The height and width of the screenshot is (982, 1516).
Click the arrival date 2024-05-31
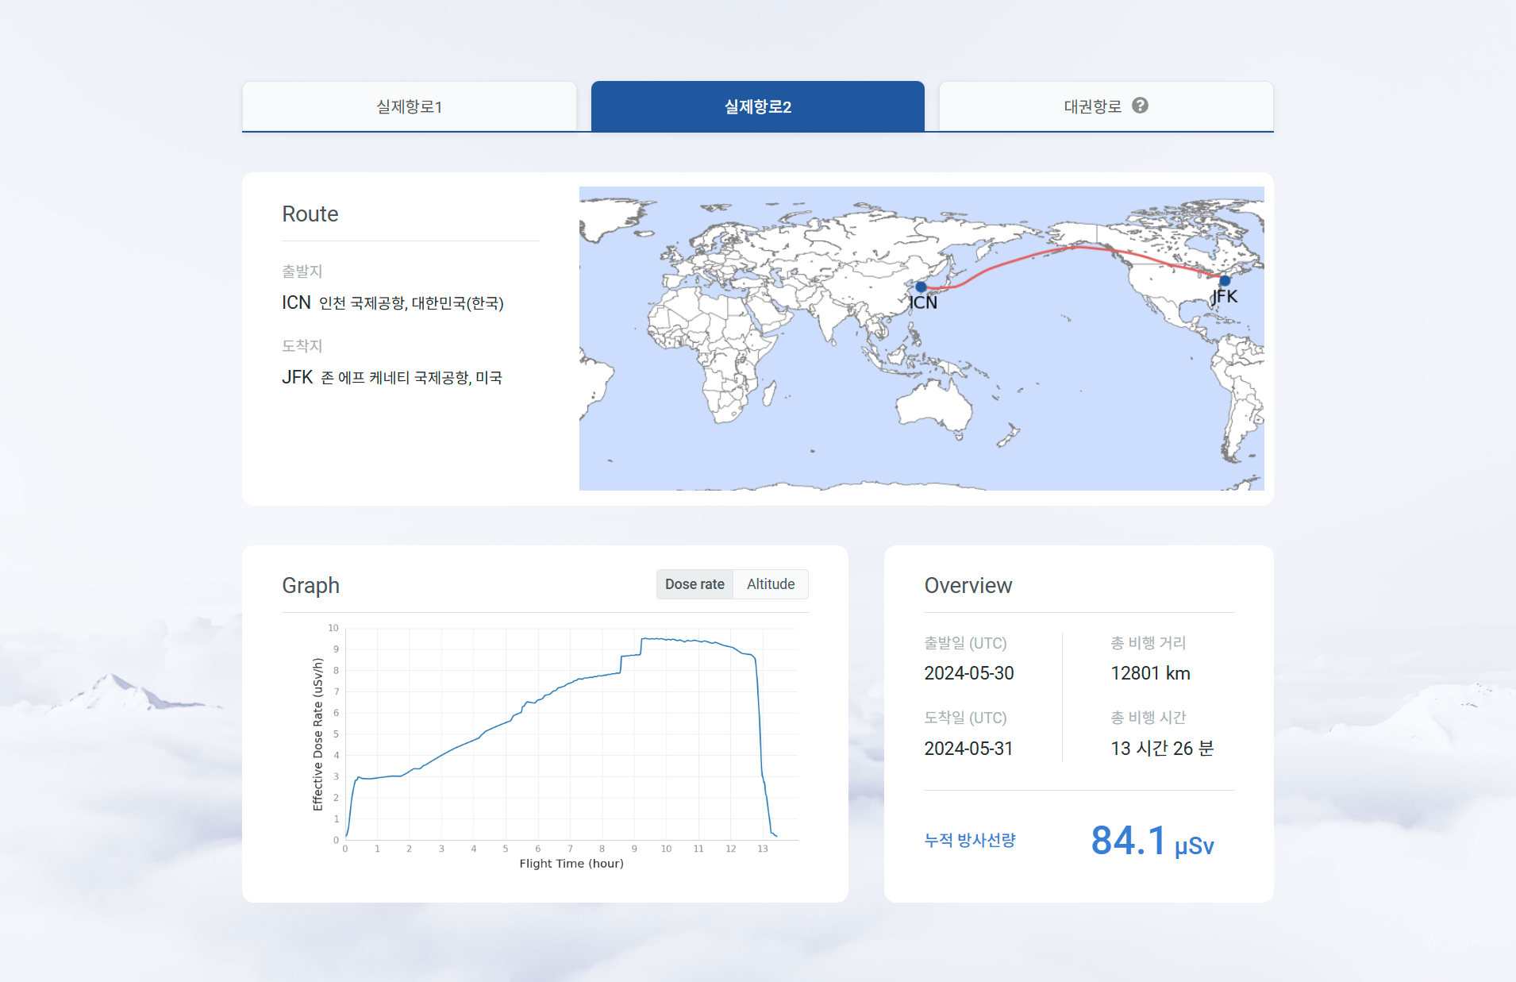968,749
